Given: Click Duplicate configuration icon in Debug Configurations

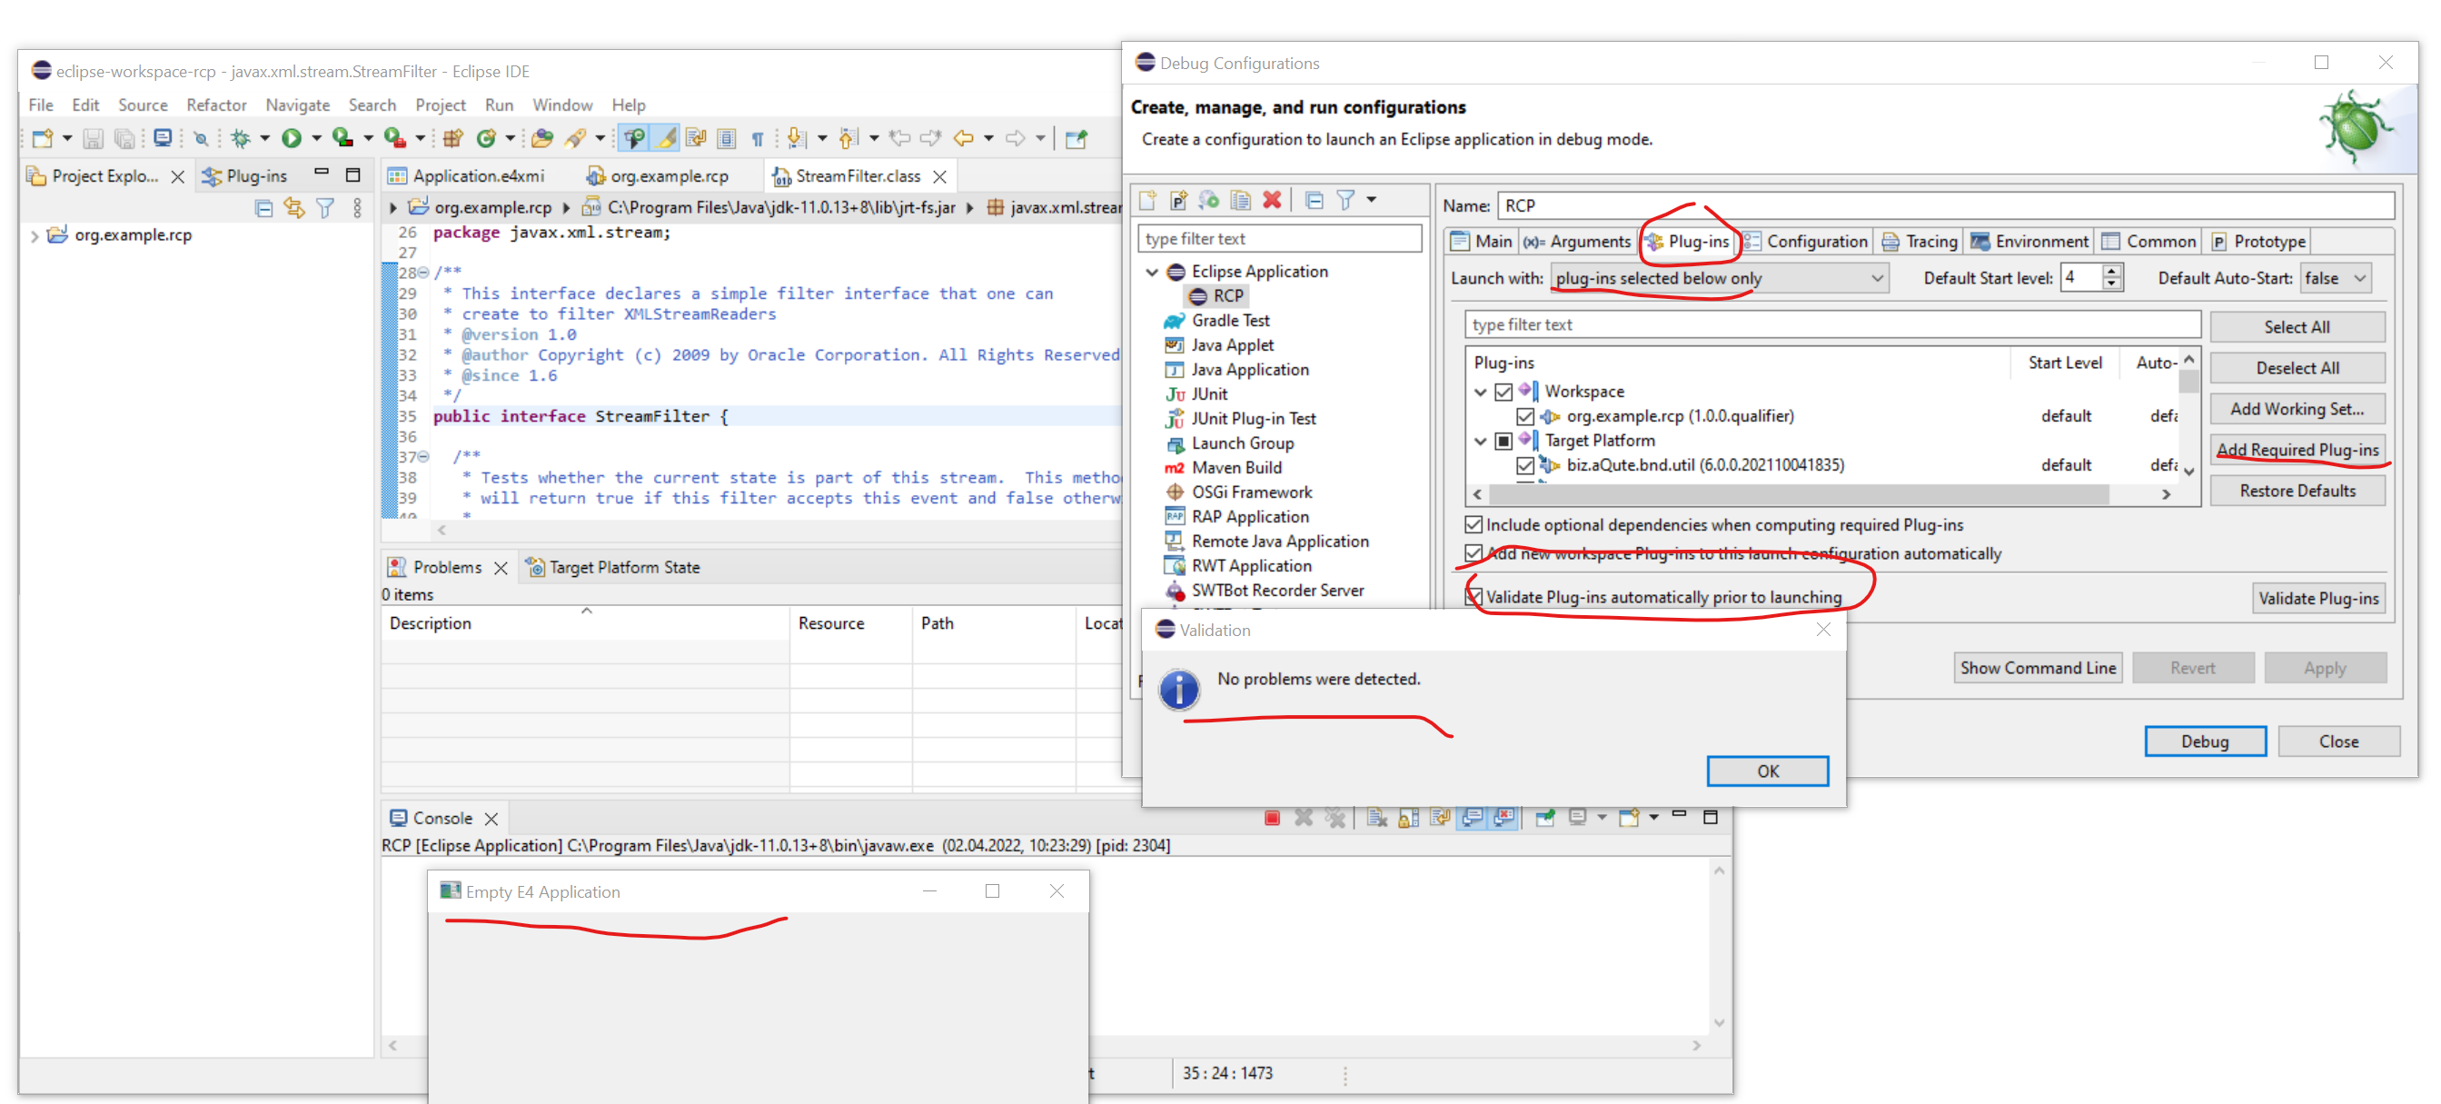Looking at the screenshot, I should [1240, 200].
